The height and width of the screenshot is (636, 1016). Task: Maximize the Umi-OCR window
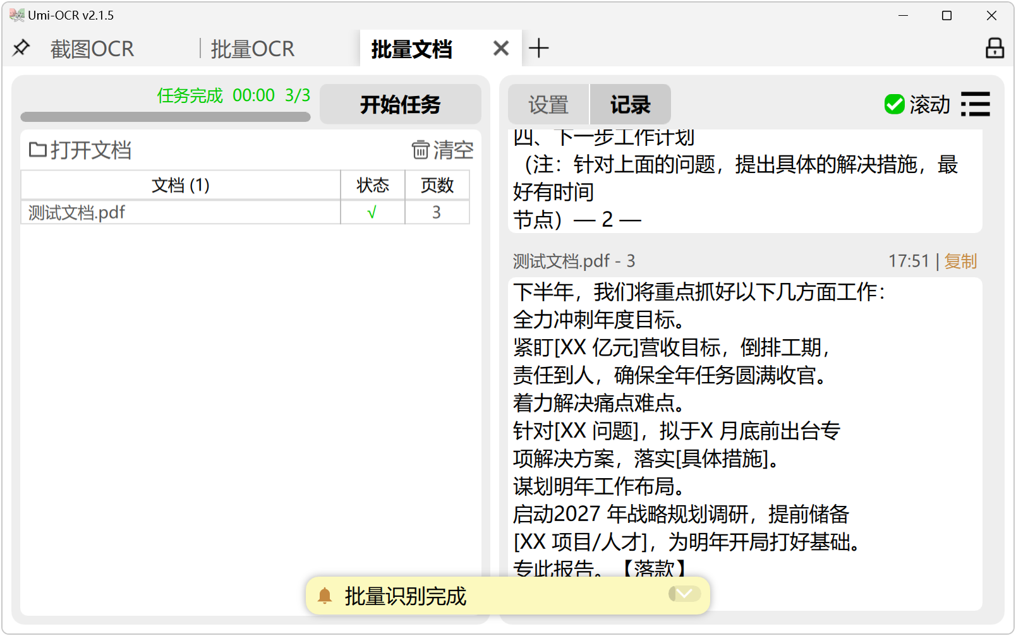(x=946, y=15)
